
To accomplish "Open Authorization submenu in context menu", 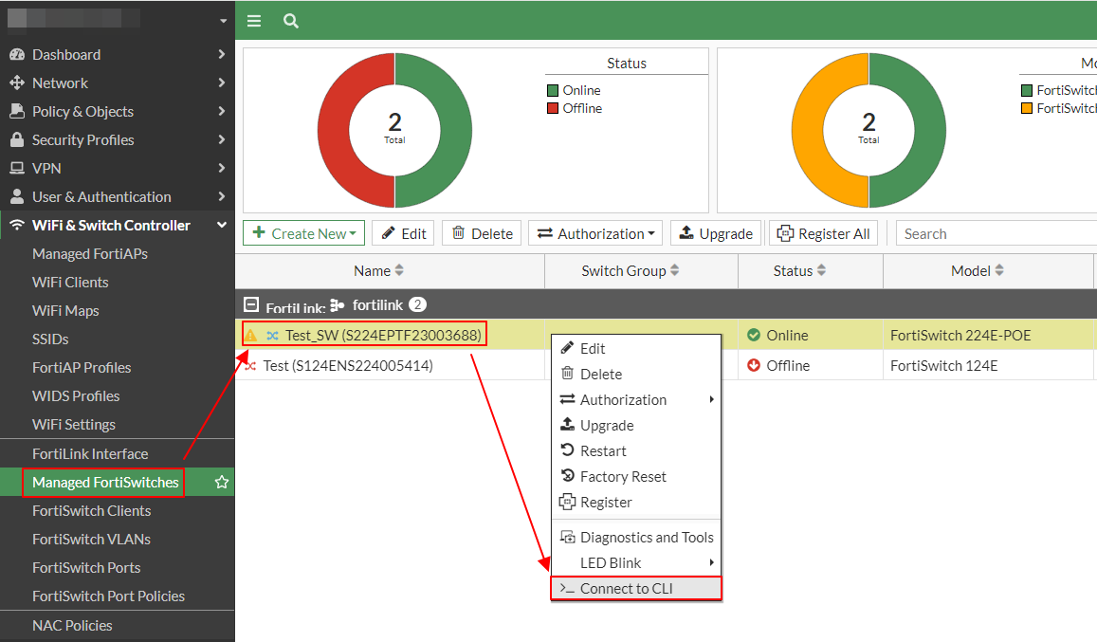I will coord(636,400).
